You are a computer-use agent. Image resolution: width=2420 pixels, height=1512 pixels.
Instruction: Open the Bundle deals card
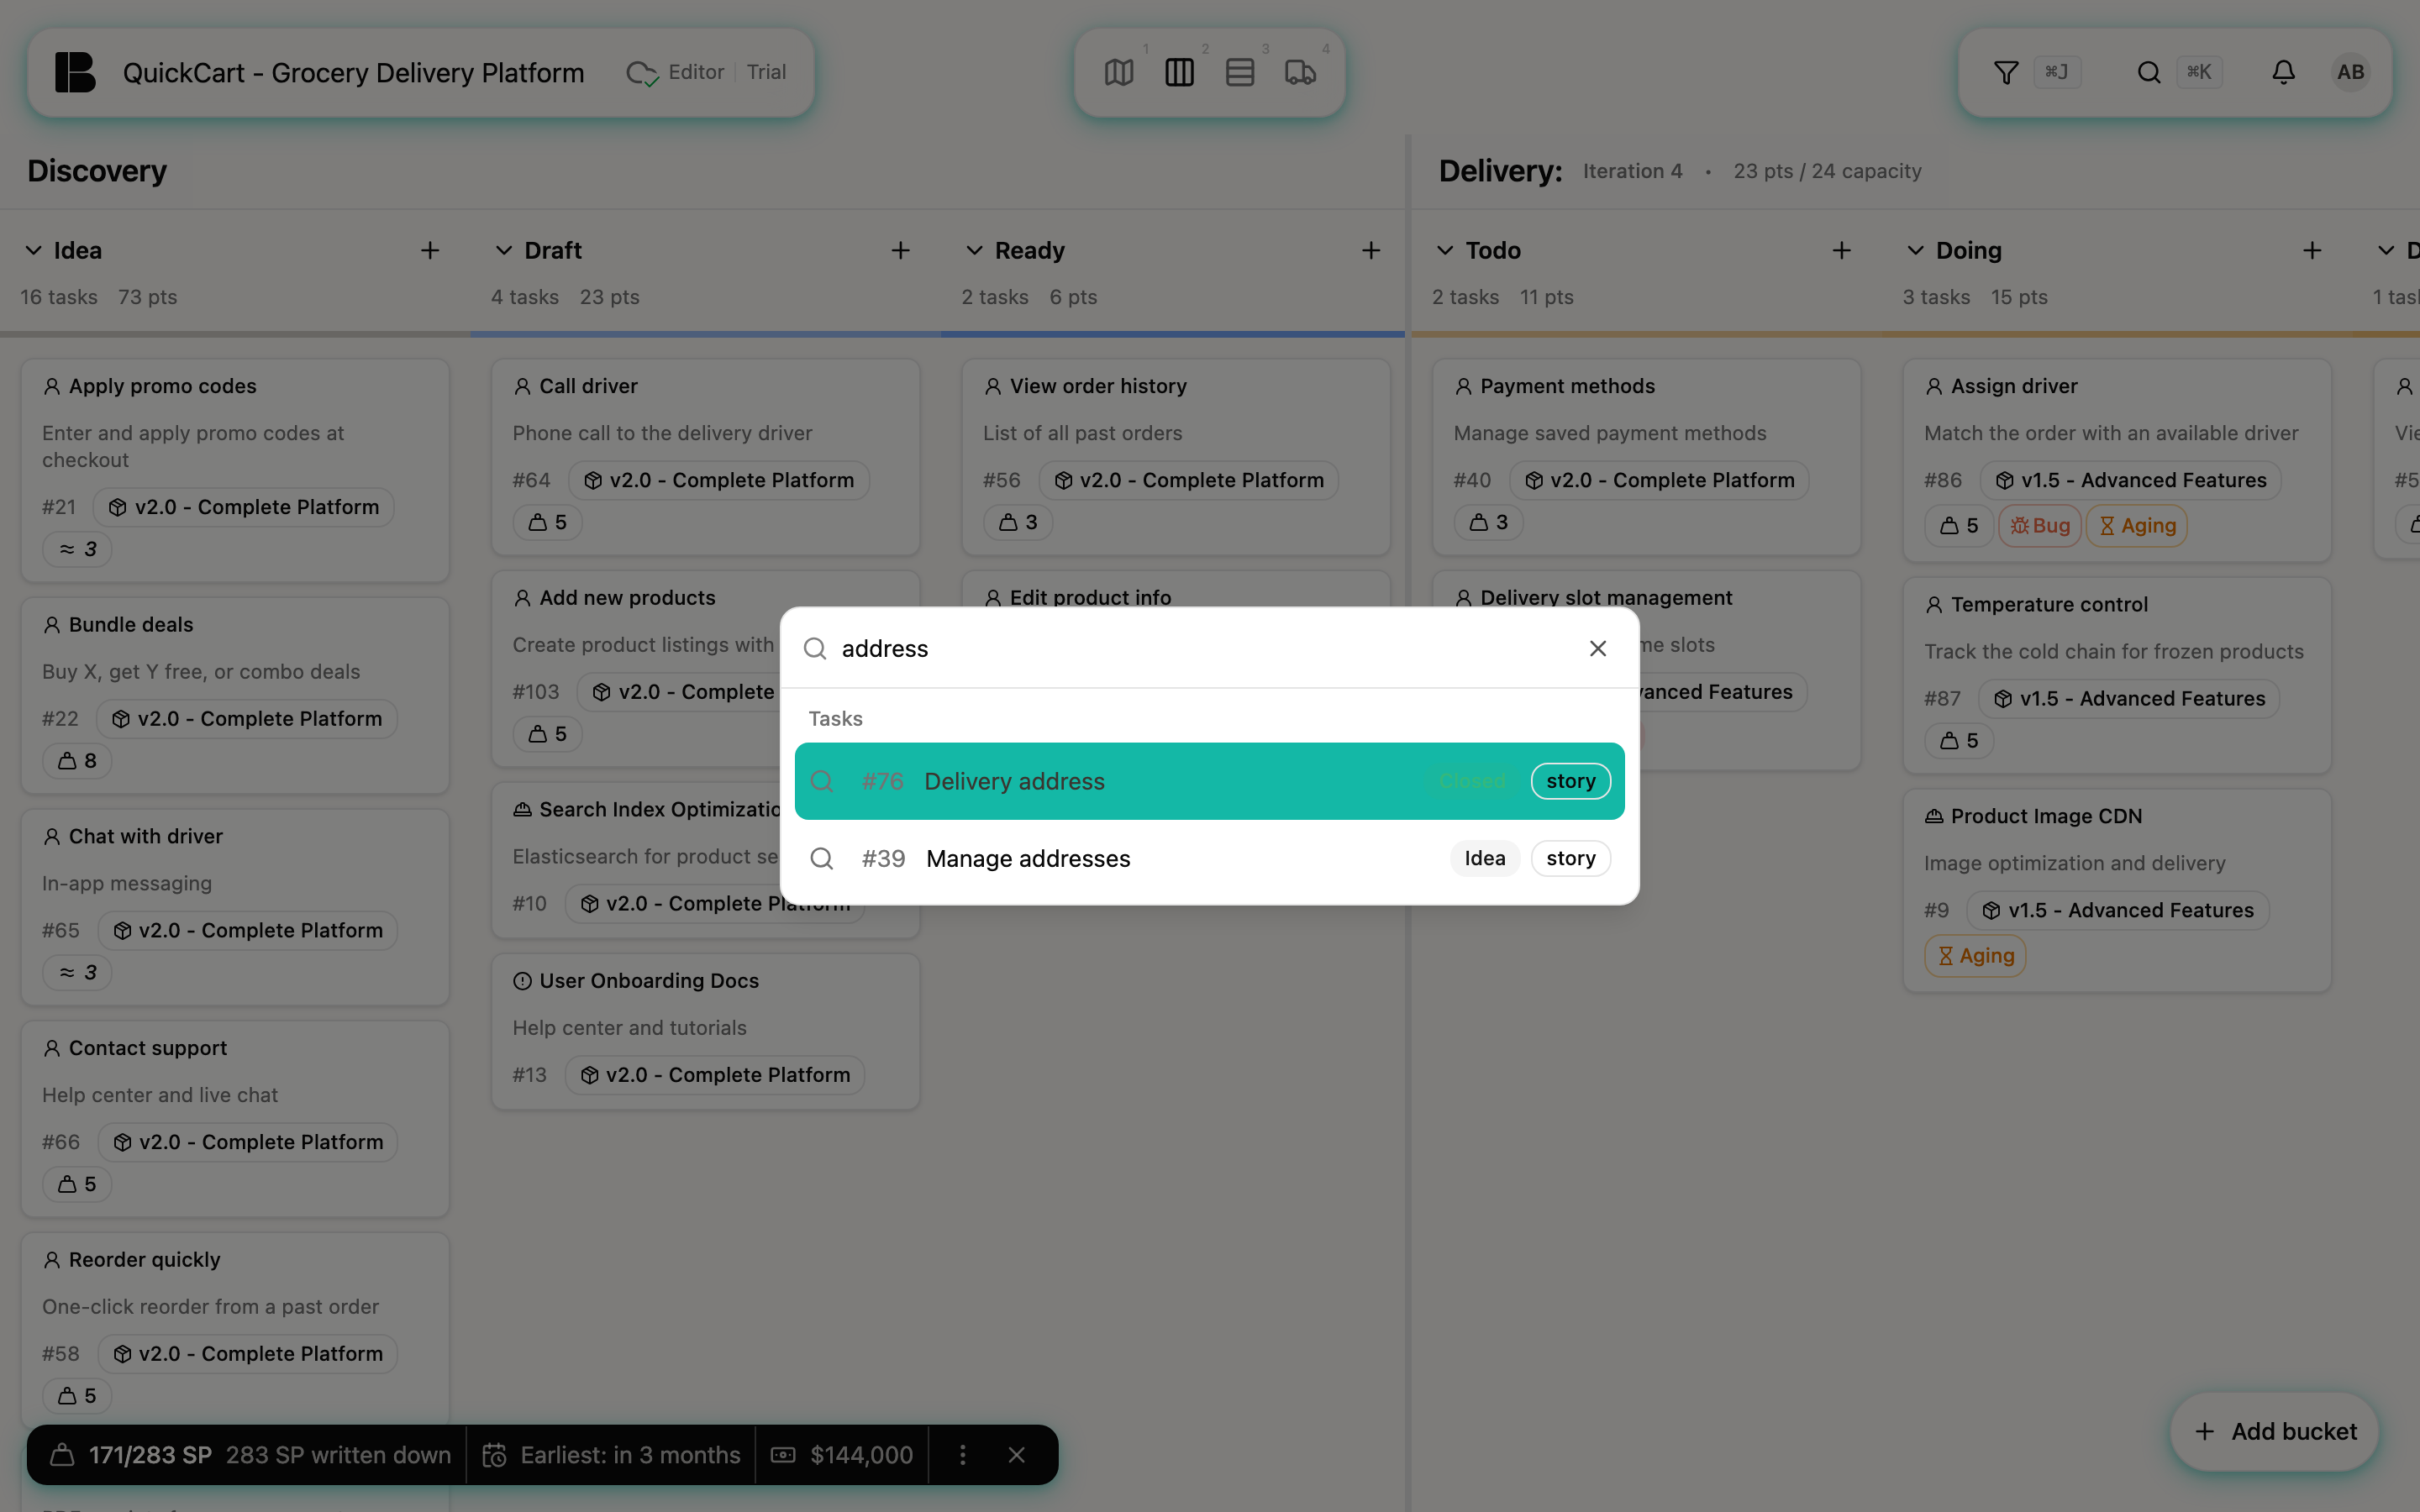[x=235, y=695]
